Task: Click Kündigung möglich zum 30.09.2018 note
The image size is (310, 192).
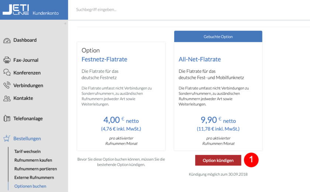Action: (218, 174)
